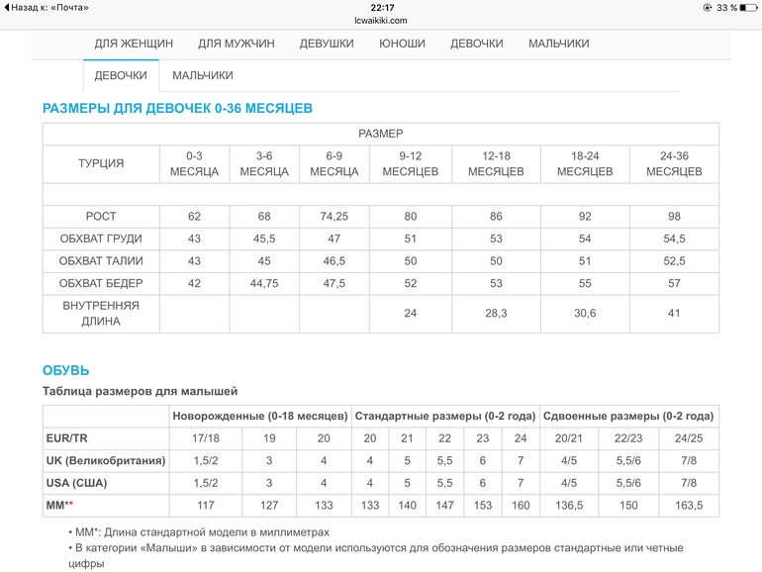Click the ОБХВАТ ГРУДИ row label

click(x=101, y=238)
